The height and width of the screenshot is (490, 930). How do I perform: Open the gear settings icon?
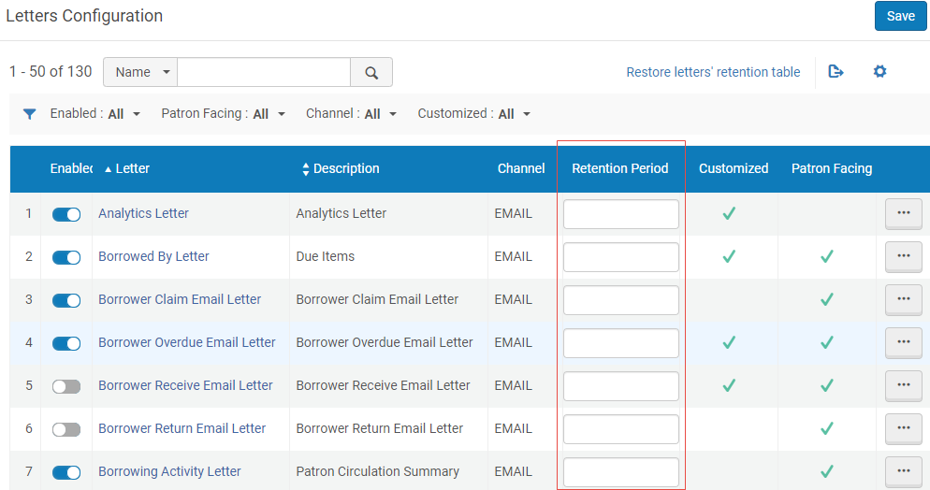click(879, 72)
